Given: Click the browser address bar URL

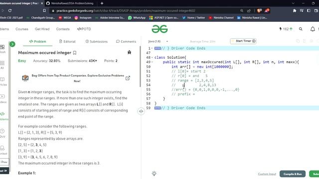Looking at the screenshot, I should click(126, 10).
